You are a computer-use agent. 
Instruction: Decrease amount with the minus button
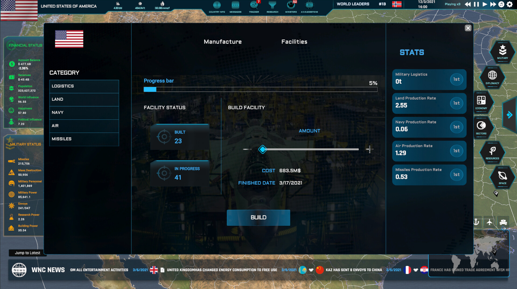tap(247, 149)
